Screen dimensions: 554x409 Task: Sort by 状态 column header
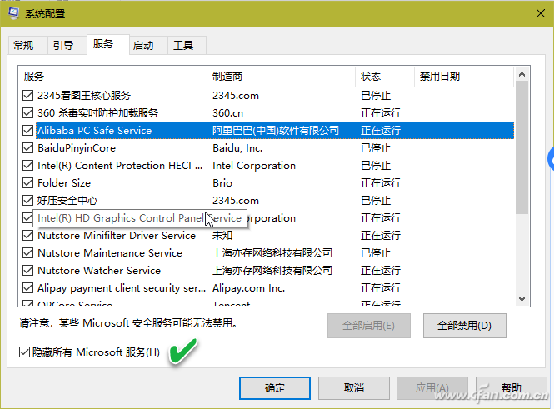(x=385, y=77)
